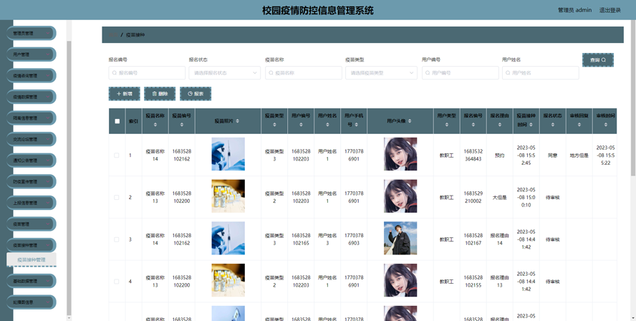
Task: Expand 隔离信息管理 sidebar chevron
Action: click(x=48, y=118)
